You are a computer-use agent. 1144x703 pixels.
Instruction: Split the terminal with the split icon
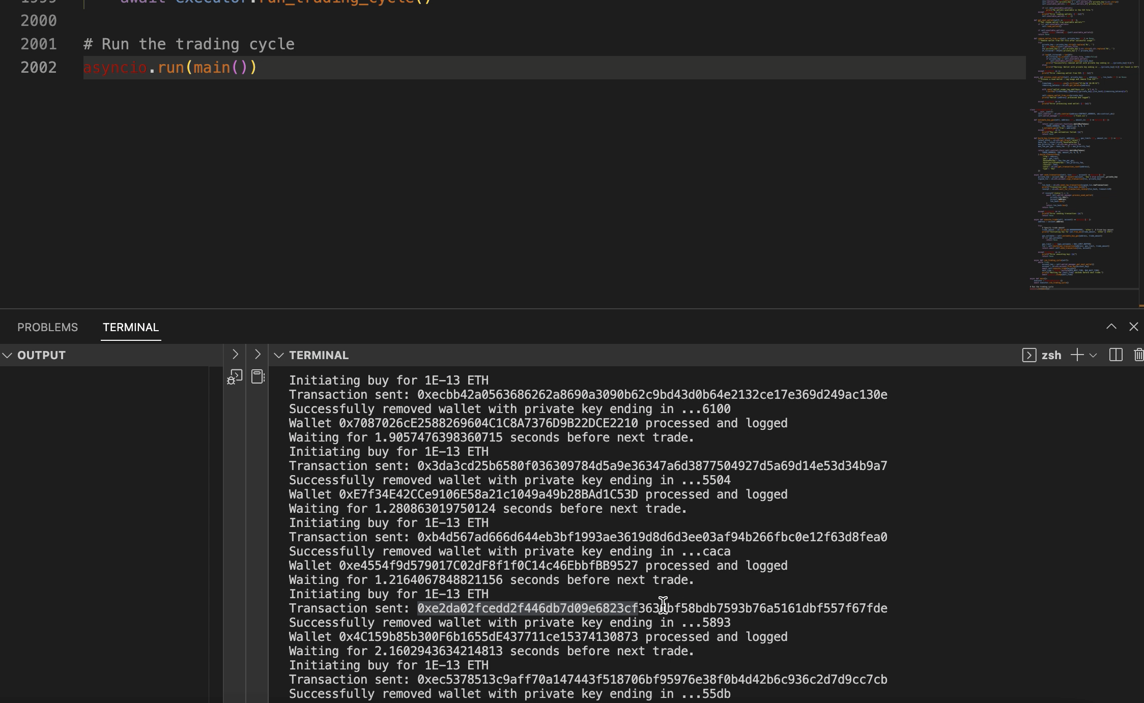point(1116,355)
